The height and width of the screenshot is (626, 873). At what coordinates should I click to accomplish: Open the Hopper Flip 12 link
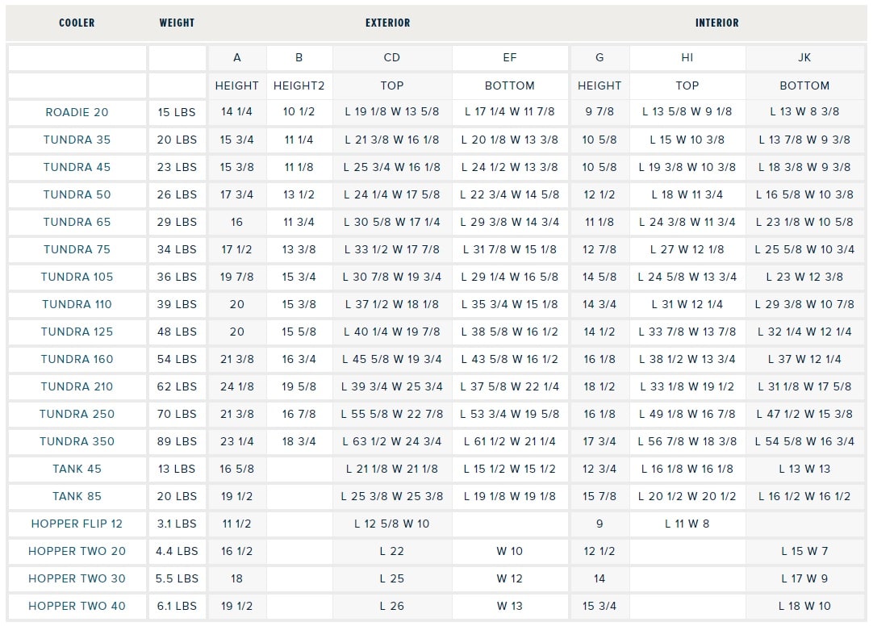tap(77, 524)
